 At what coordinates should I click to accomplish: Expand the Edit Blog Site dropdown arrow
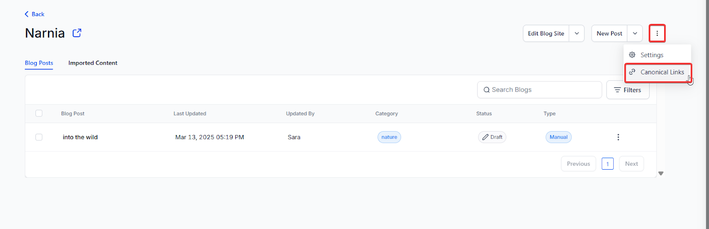pos(577,33)
